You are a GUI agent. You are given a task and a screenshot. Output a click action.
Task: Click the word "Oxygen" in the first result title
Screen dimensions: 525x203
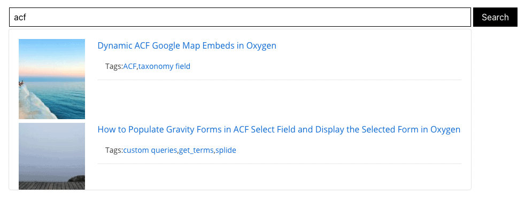(261, 45)
